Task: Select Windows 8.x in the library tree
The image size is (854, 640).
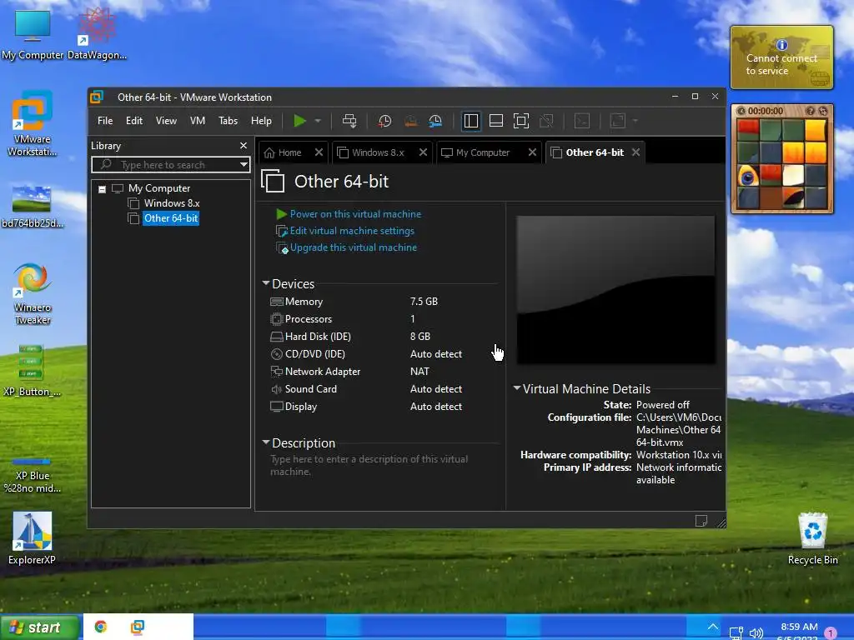Action: 172,203
